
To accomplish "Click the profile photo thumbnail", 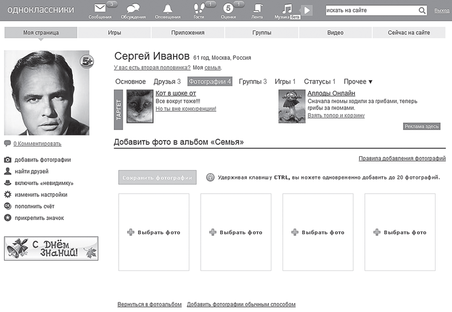I will [x=46, y=93].
